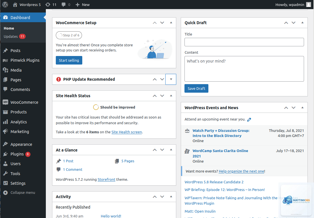
Task: Click the Posts pushpin icon in sidebar
Action: click(5, 50)
